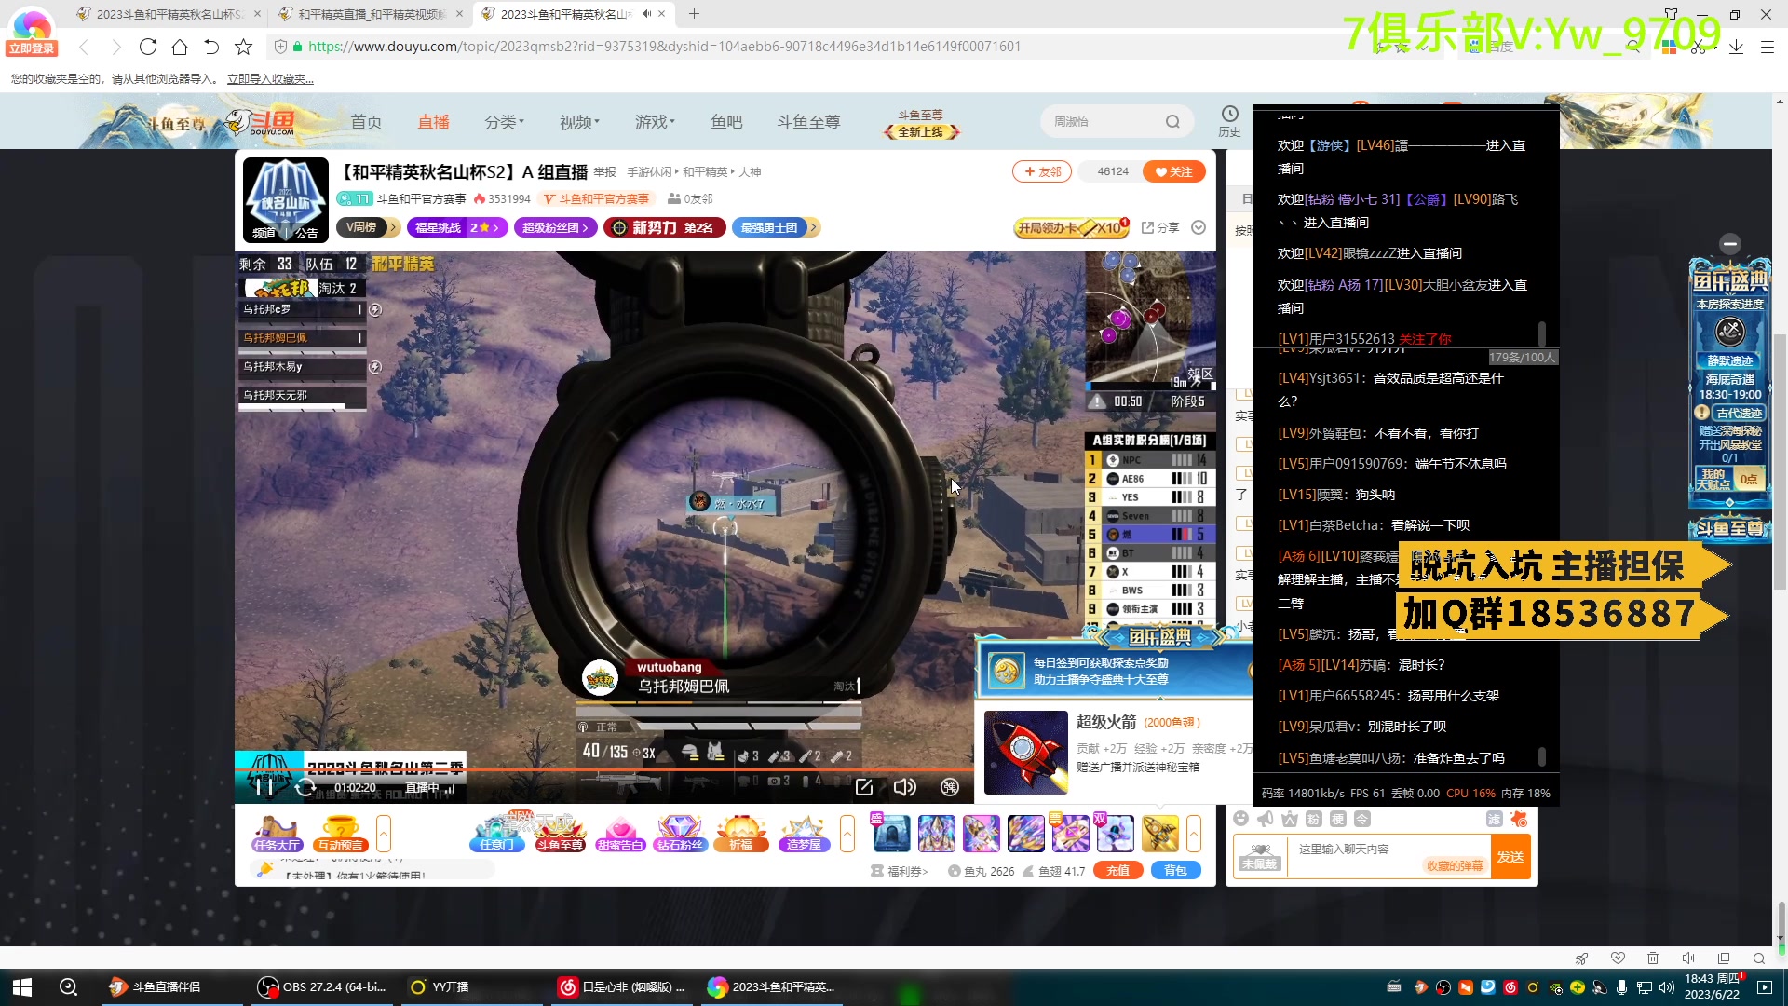Screen dimensions: 1788x1006
Task: Toggle danmaku (弹) bullet comments off
Action: 949,787
